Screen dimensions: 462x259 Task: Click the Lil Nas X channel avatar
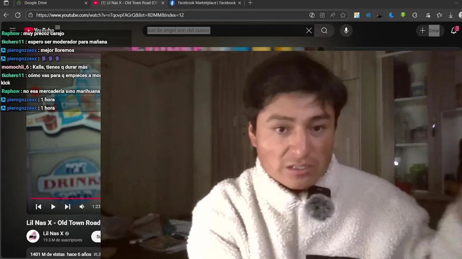[x=33, y=236]
